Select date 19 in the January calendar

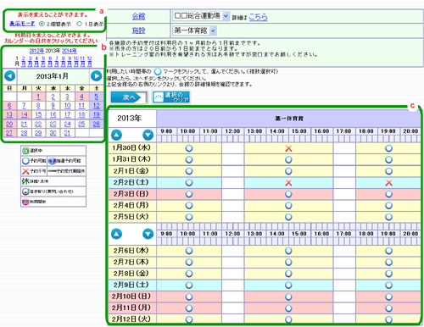click(97, 114)
